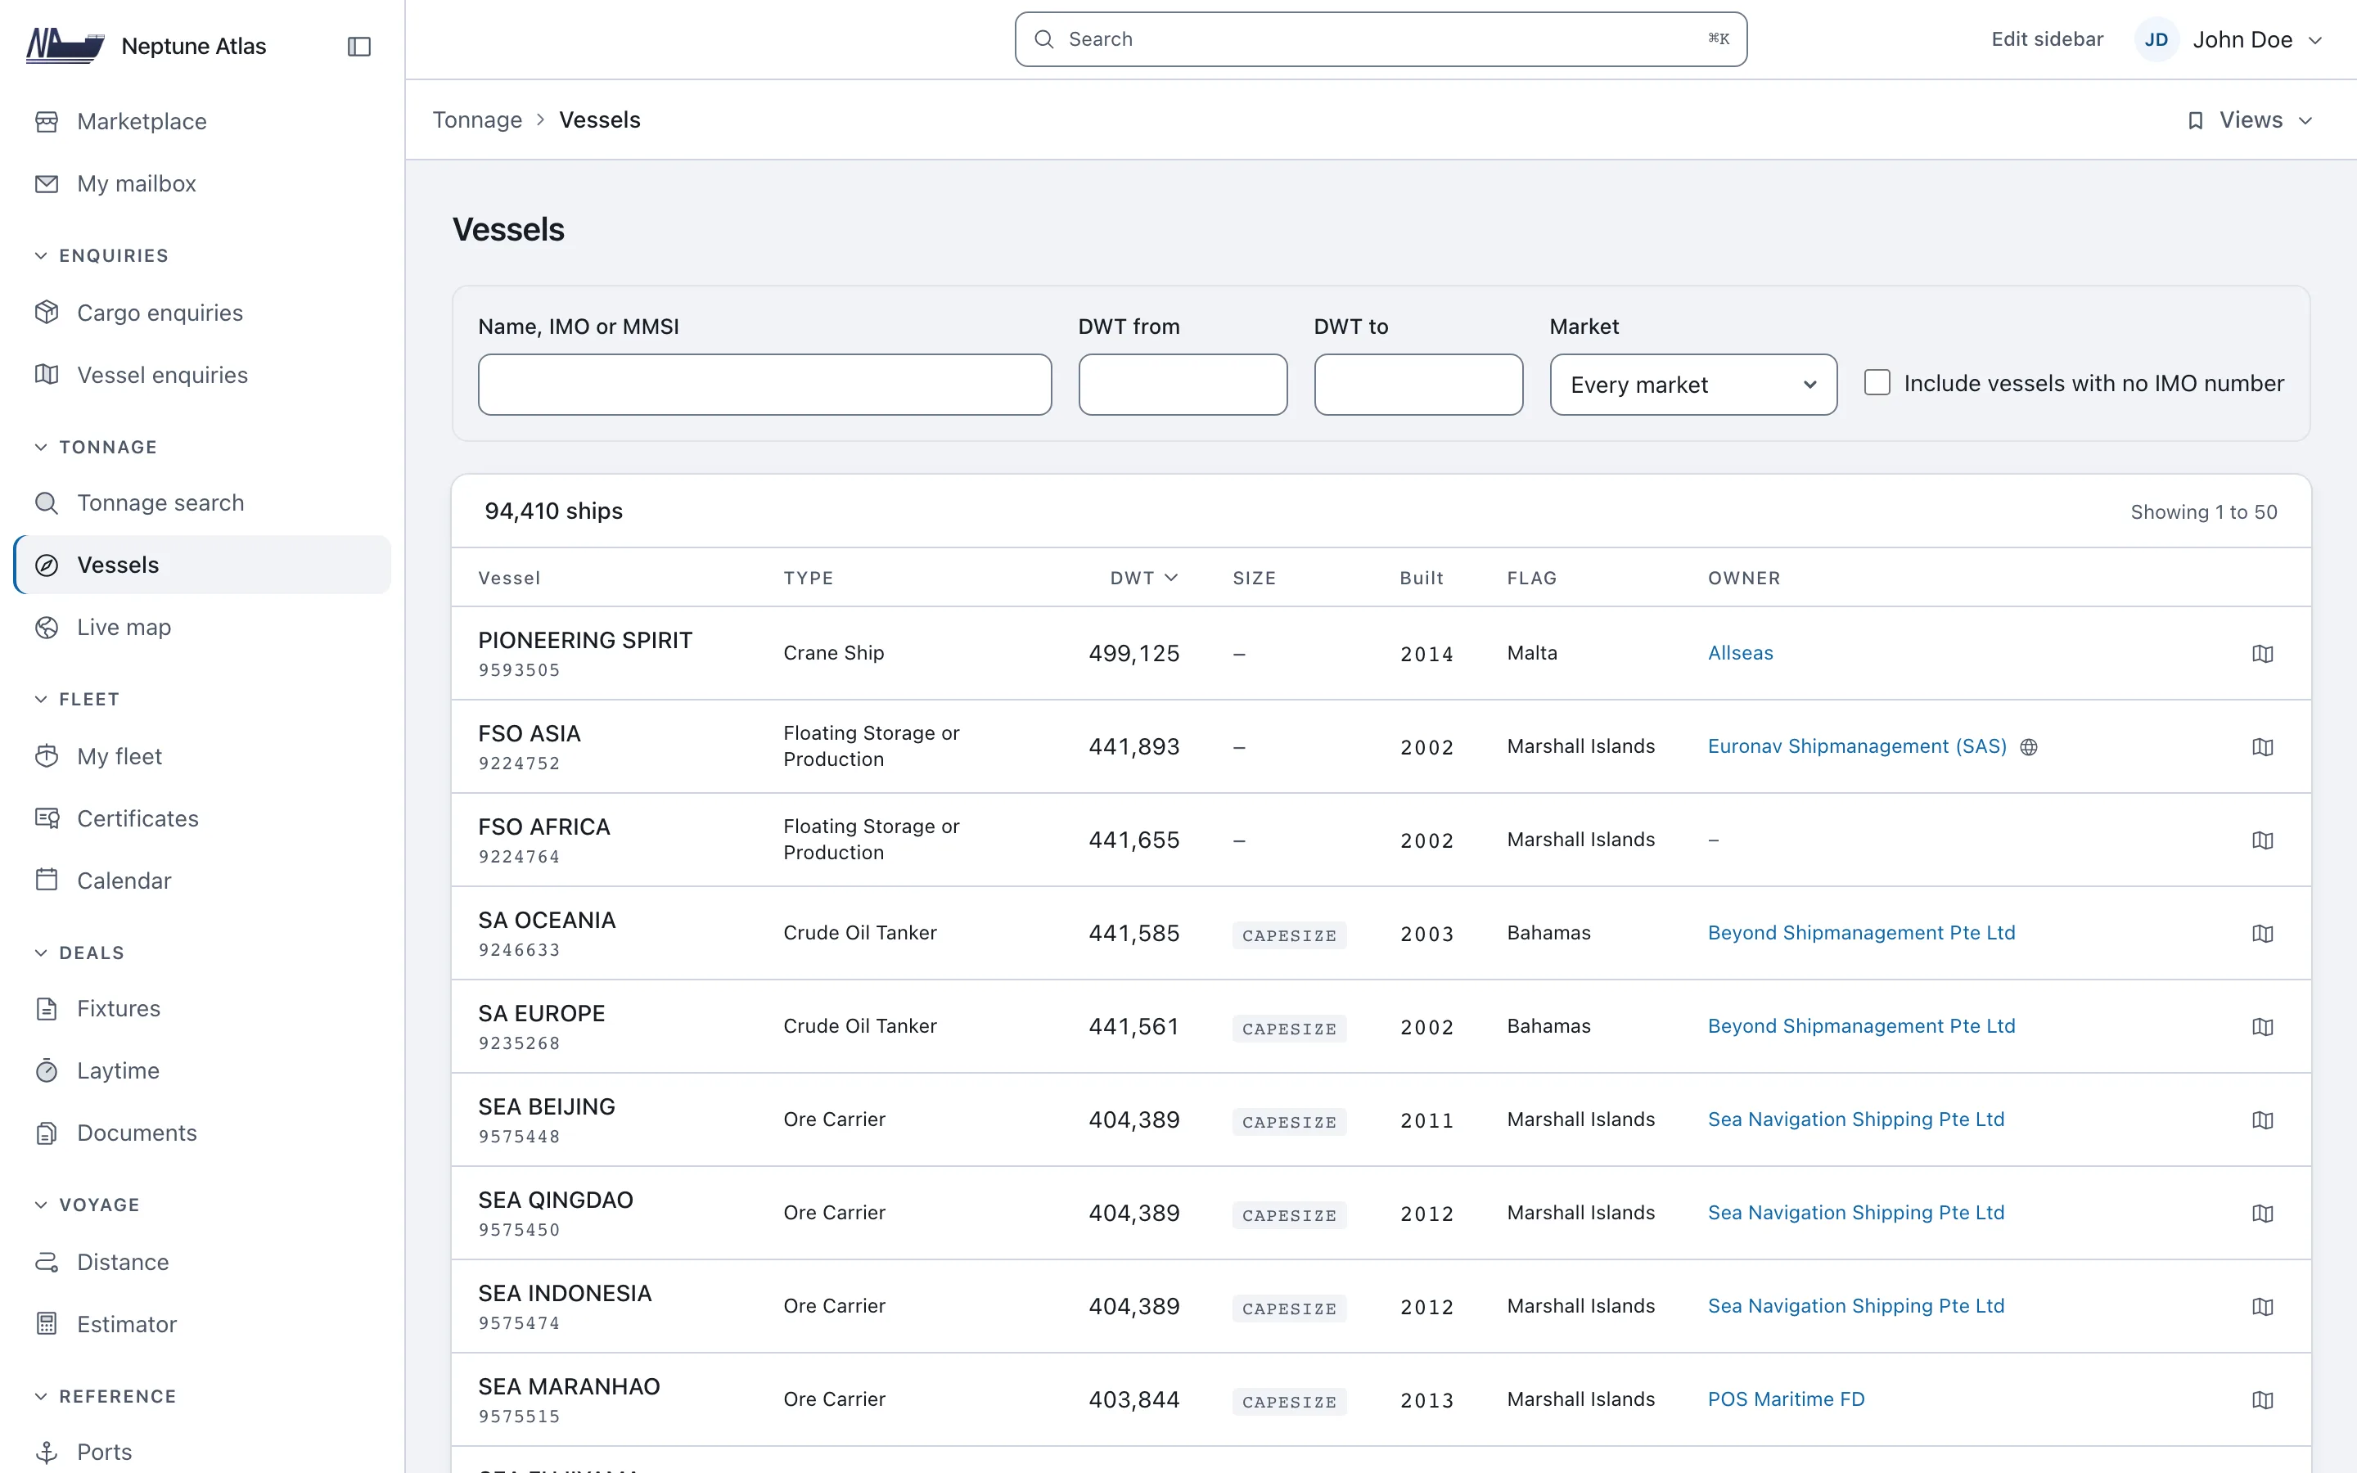This screenshot has width=2357, height=1473.
Task: Click the Neptune Atlas ship logo
Action: coord(65,46)
